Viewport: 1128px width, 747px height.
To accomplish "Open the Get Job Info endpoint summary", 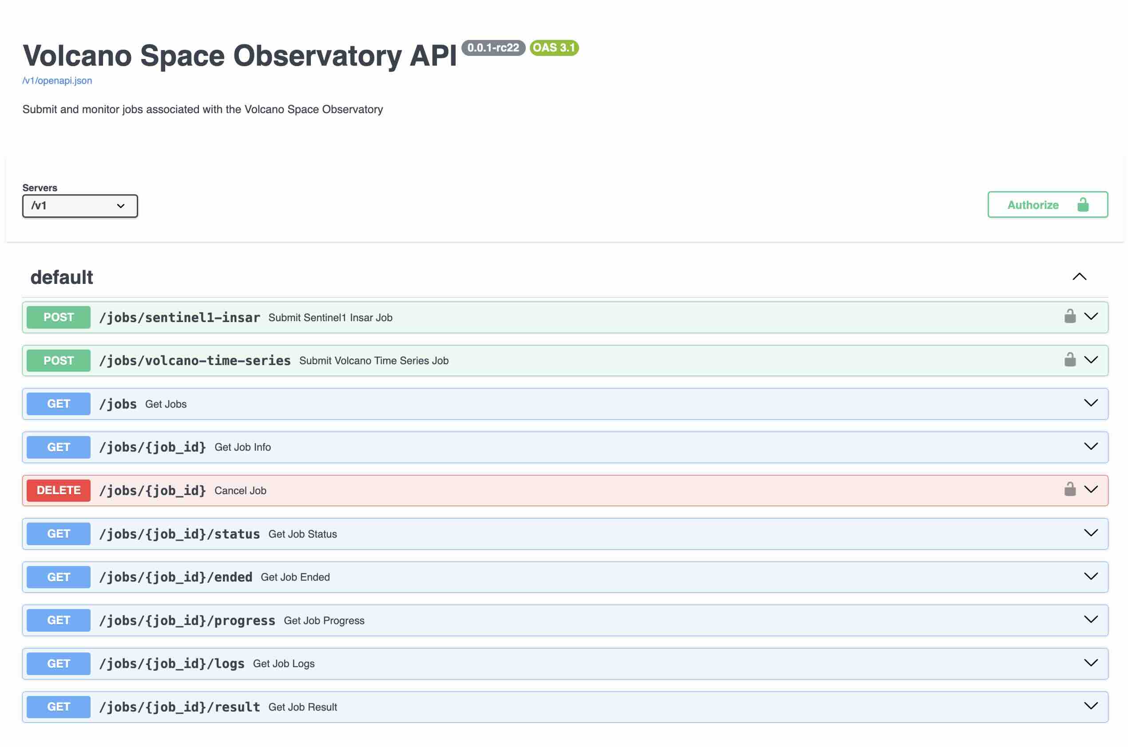I will point(242,447).
